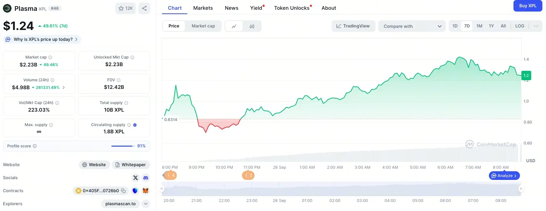The width and height of the screenshot is (546, 211).
Task: Click the circulating supply verified badge
Action: click(x=135, y=125)
